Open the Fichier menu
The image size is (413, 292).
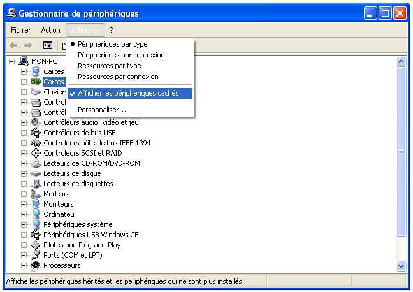point(21,30)
